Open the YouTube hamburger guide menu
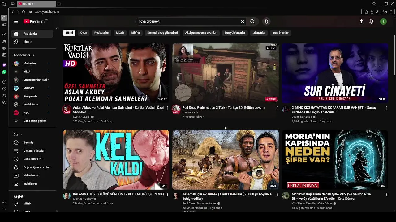Screen dimensions: 396x222 coord(16,21)
